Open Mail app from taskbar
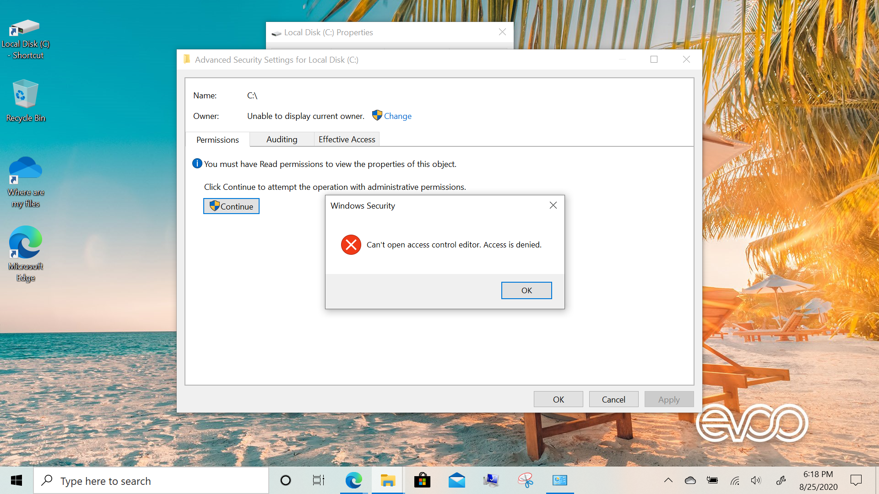The width and height of the screenshot is (879, 494). coord(456,480)
